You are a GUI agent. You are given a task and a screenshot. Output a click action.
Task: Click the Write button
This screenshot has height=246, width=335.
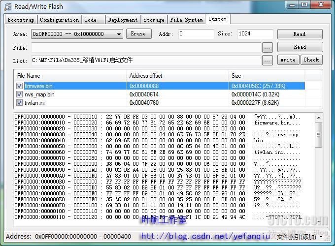pos(288,60)
